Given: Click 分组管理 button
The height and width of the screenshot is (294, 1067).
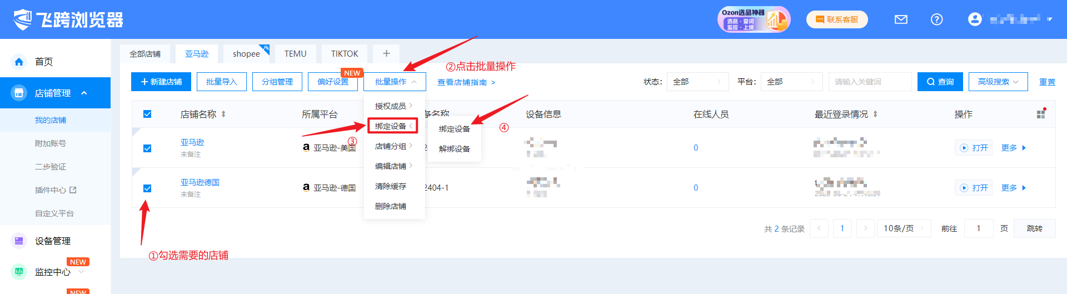Looking at the screenshot, I should (x=277, y=82).
